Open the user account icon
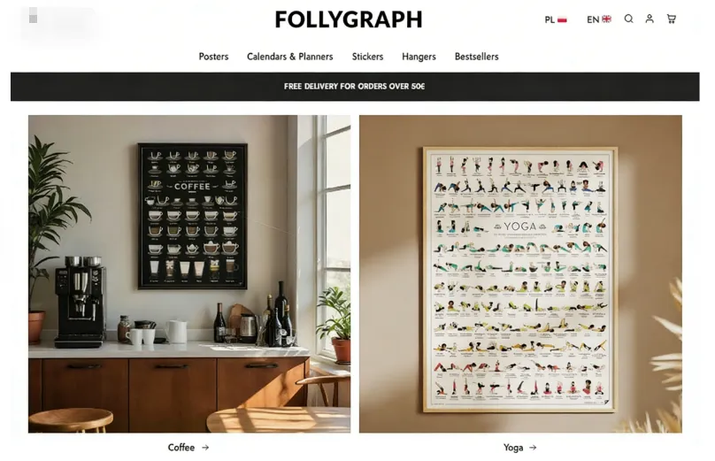This screenshot has width=715, height=461. tap(650, 19)
